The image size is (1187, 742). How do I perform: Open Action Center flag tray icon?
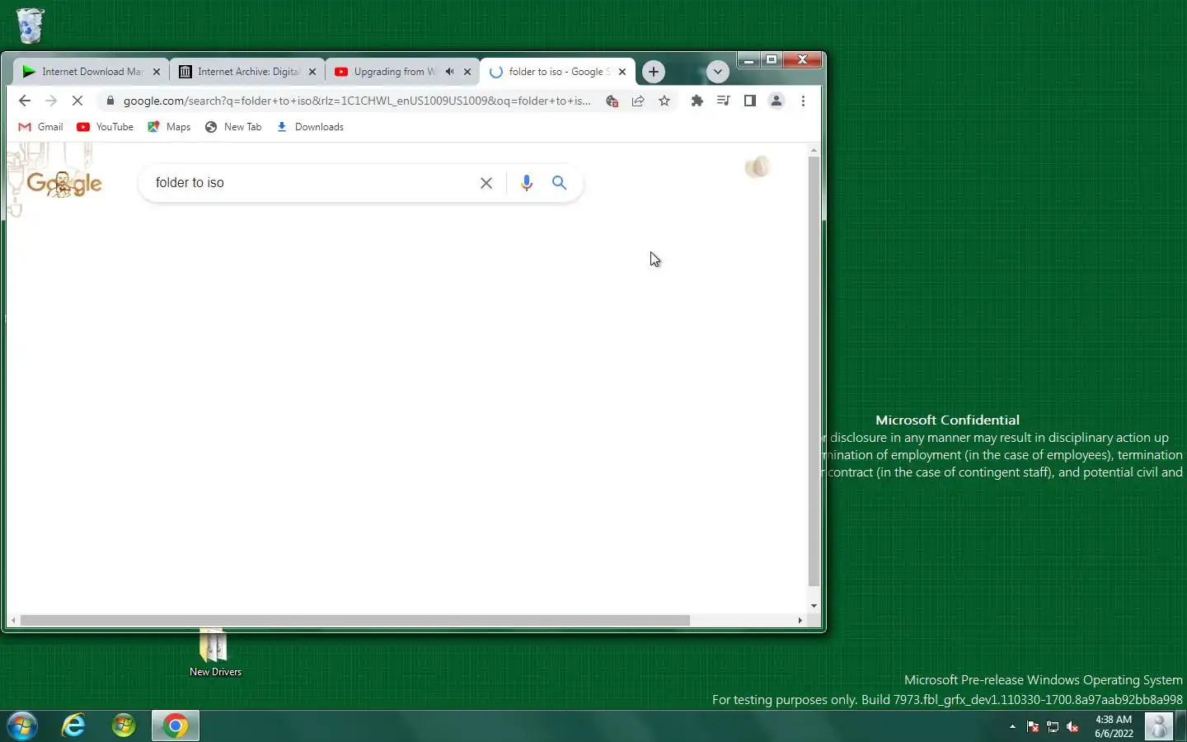coord(1033,726)
